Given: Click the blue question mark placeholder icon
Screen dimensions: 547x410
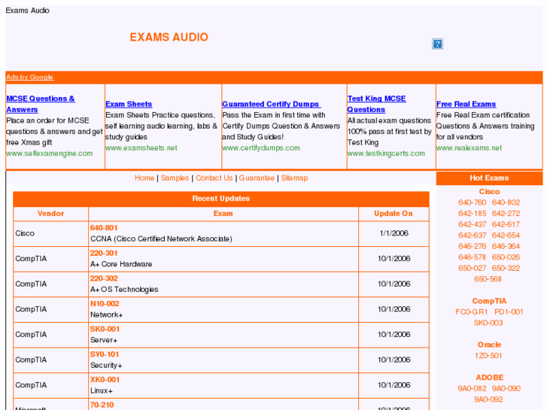Looking at the screenshot, I should tap(437, 44).
